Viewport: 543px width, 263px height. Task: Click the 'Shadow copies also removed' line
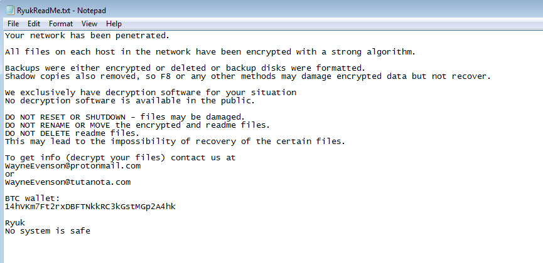pos(247,76)
